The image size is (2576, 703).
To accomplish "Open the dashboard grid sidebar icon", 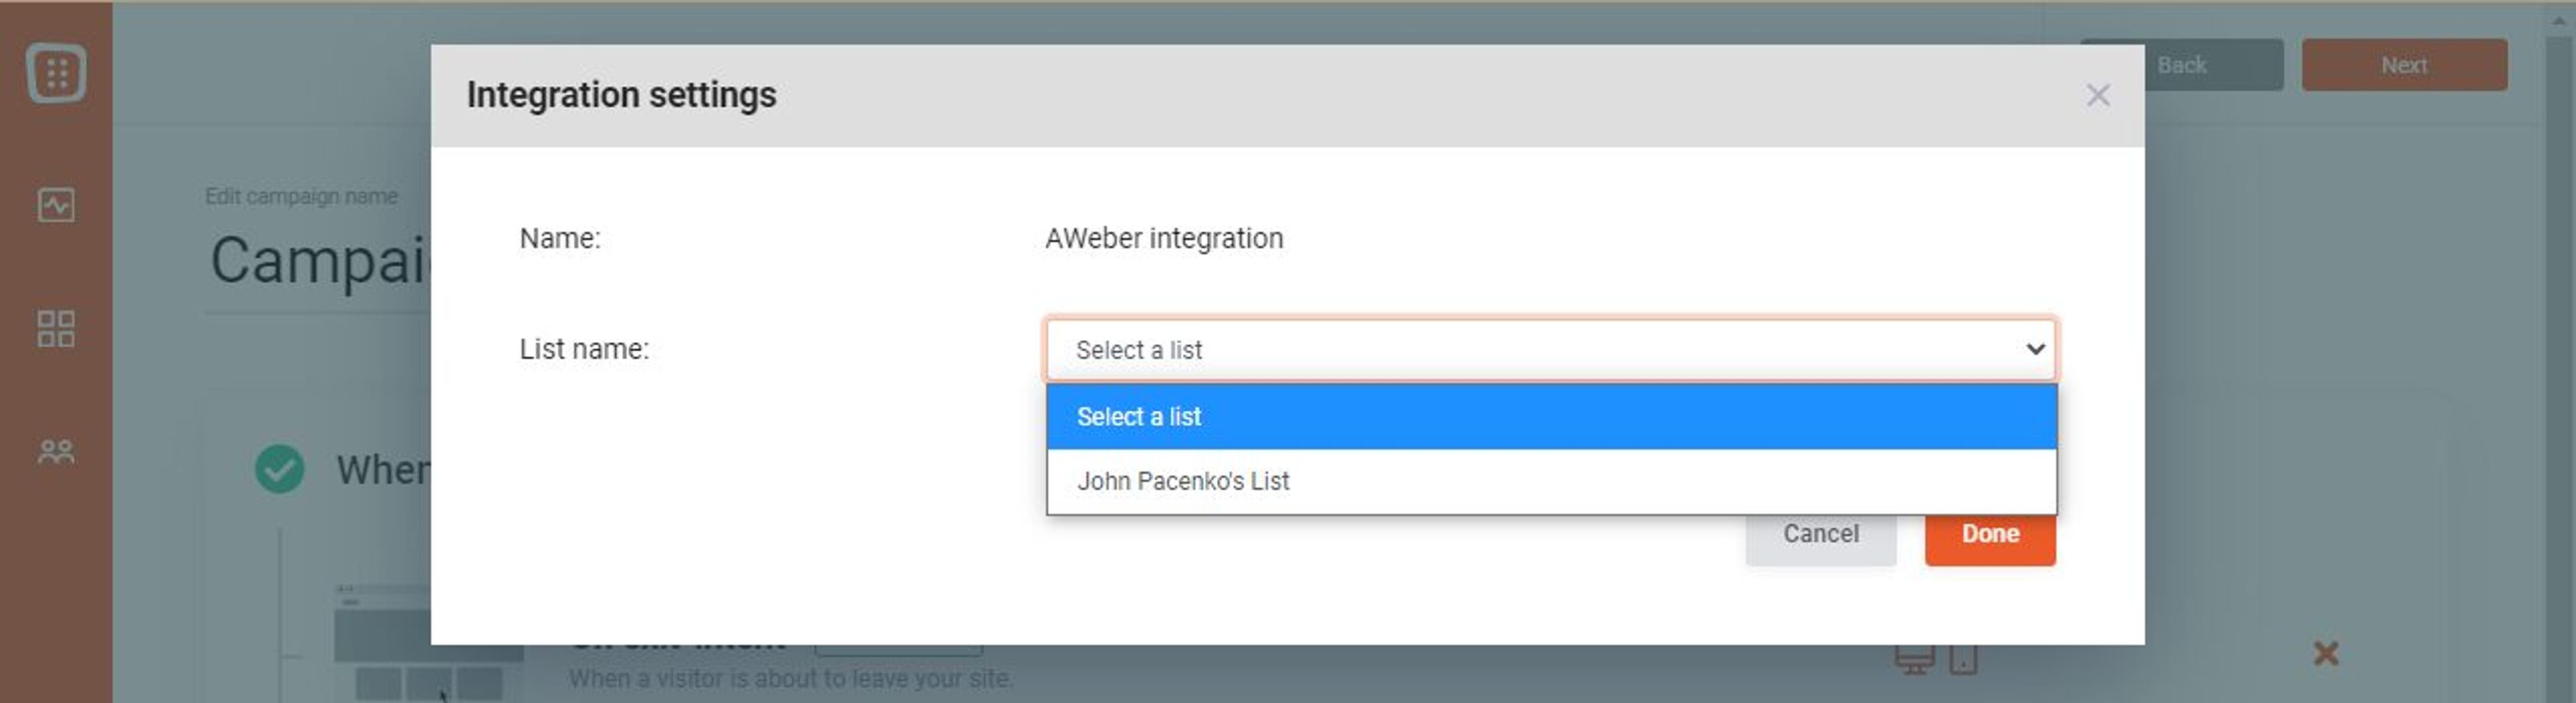I will [56, 328].
